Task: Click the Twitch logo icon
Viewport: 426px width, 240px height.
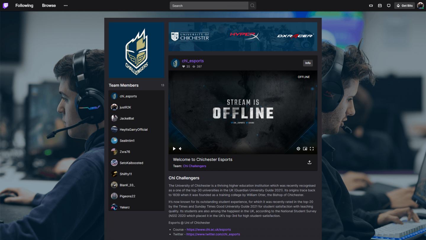Action: pyautogui.click(x=6, y=5)
